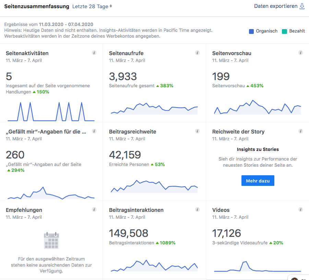
Task: Click the Beitragsinteraktionen sparkline chart
Action: 154,266
